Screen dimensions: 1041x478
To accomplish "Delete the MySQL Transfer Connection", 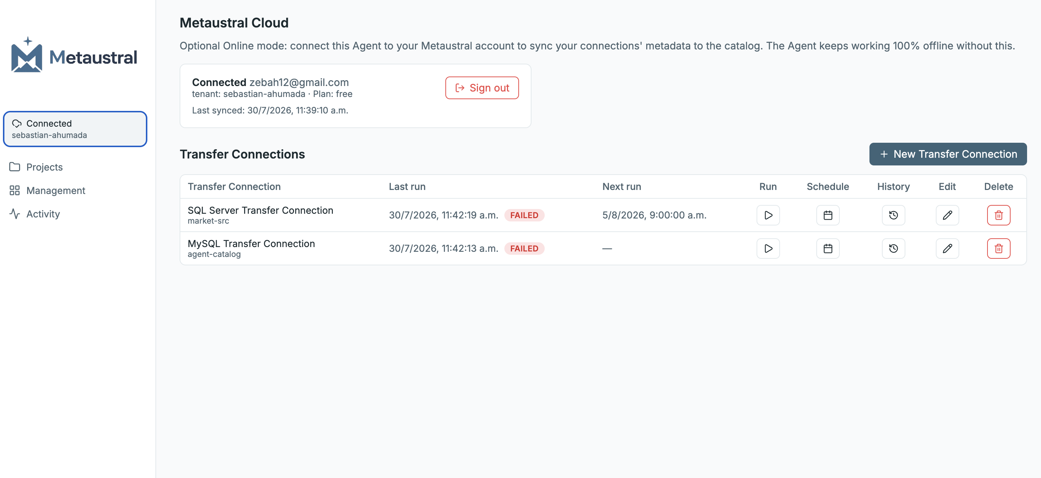I will coord(998,249).
